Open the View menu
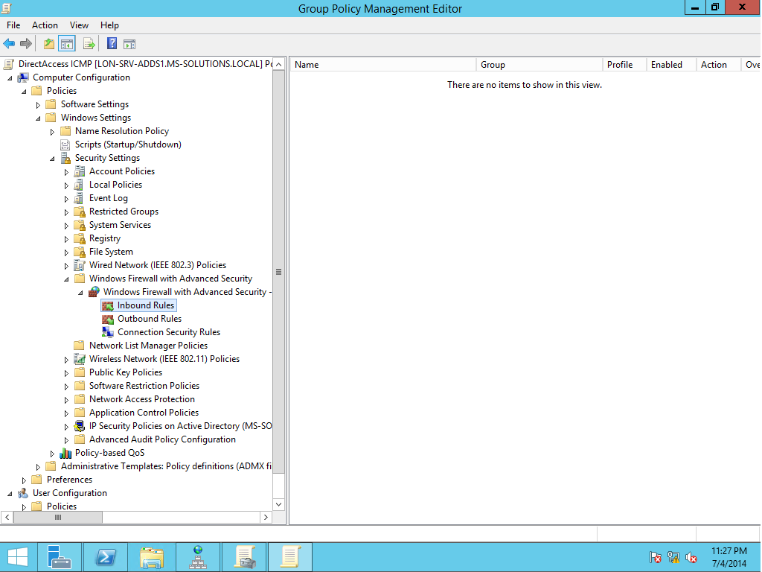762x572 pixels. [79, 25]
